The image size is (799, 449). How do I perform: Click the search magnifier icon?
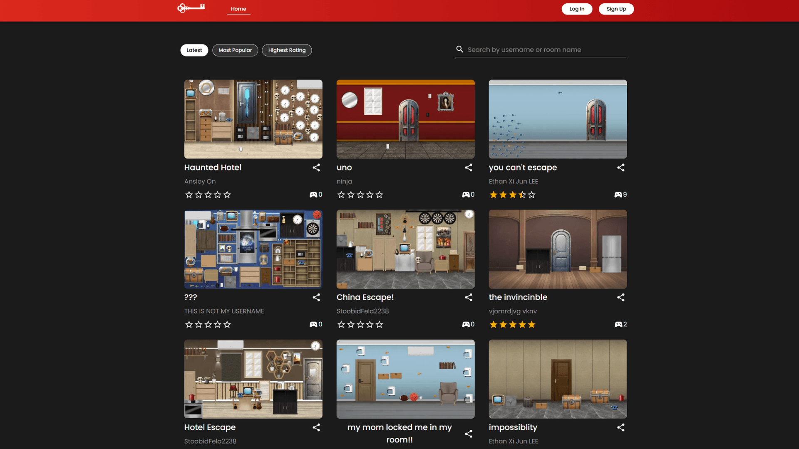pyautogui.click(x=459, y=49)
